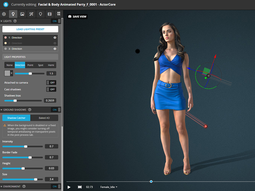Open the AR VR settings tab

(59, 14)
